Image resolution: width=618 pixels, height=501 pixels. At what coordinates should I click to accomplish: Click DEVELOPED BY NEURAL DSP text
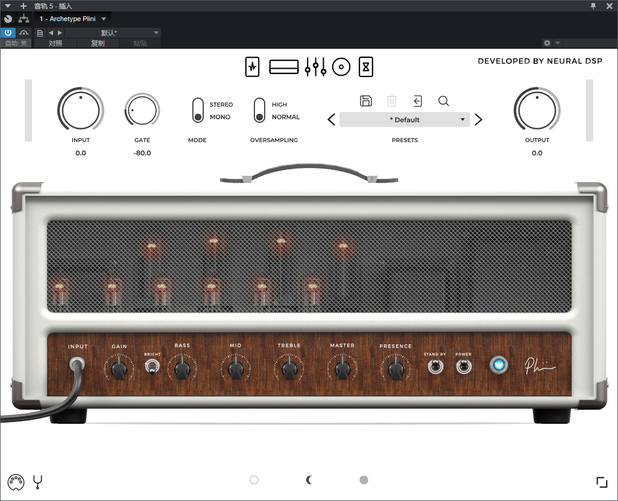click(540, 61)
